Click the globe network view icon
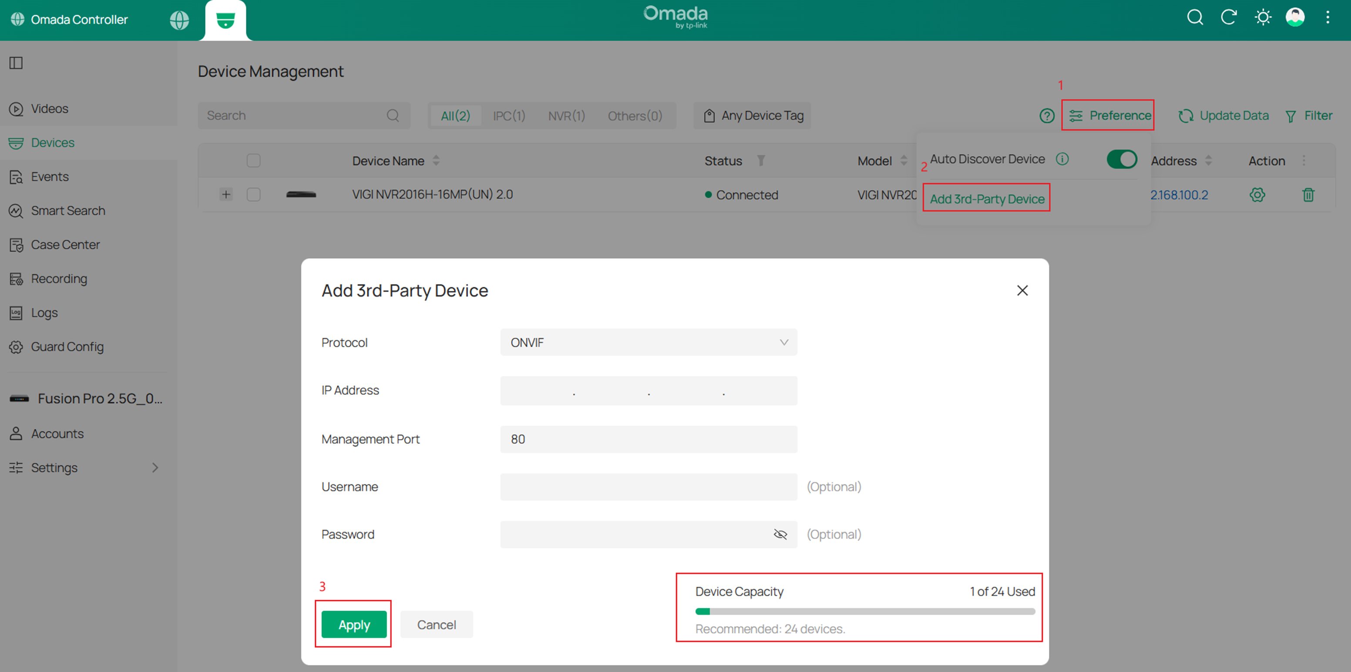This screenshot has height=672, width=1351. 179,20
